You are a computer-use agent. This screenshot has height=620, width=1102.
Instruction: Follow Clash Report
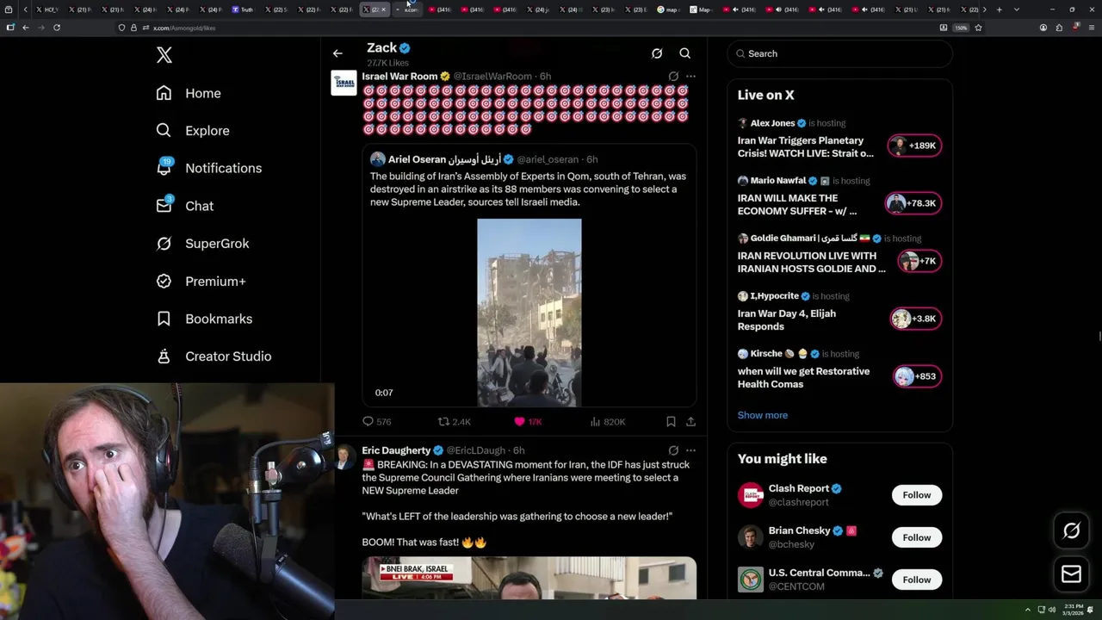916,495
